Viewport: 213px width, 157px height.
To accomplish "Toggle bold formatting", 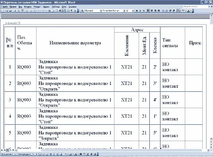I will pyautogui.click(x=137, y=11).
